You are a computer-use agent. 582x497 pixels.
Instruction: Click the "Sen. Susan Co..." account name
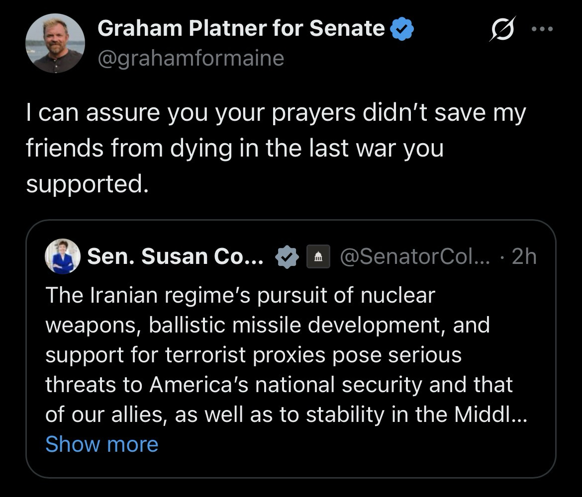[176, 256]
